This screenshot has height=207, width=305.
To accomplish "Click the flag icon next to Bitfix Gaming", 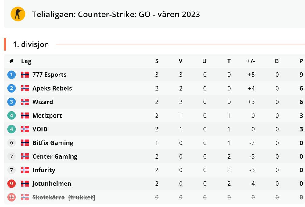I will (x=25, y=143).
